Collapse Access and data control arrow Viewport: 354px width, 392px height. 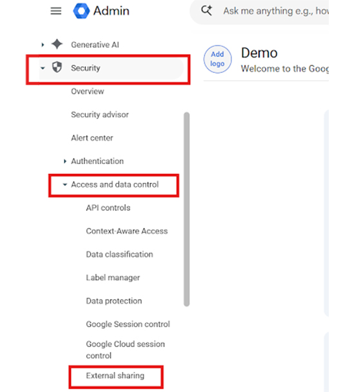point(65,185)
